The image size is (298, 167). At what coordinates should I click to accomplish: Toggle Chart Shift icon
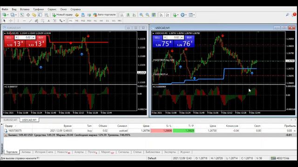point(168,15)
